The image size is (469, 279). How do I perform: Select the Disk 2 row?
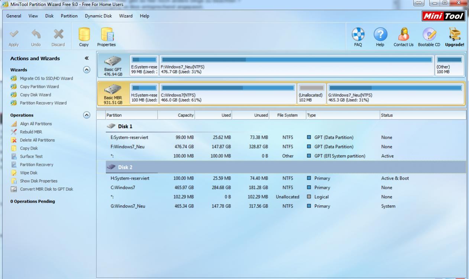pyautogui.click(x=281, y=167)
